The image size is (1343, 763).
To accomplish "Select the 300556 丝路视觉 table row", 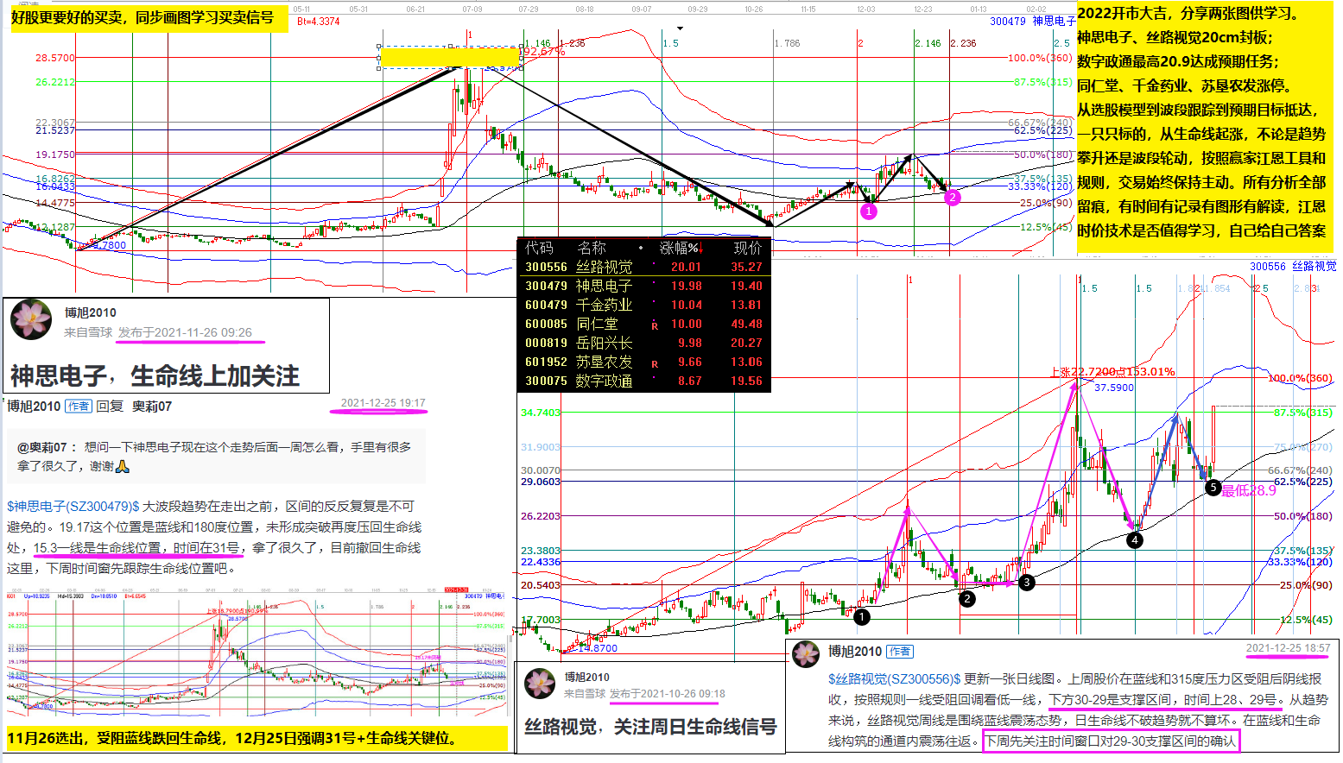I will coord(643,268).
